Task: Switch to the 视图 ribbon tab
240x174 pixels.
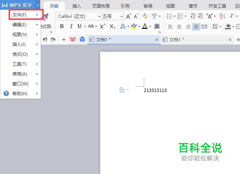Action: point(170,6)
